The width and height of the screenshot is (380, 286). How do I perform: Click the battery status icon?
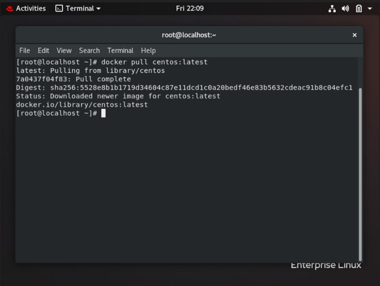[x=359, y=9]
